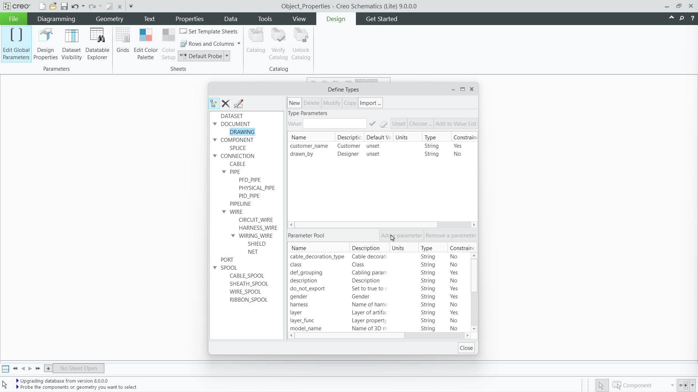Switch to Diagramming ribbon tab
698x392 pixels.
(56, 19)
